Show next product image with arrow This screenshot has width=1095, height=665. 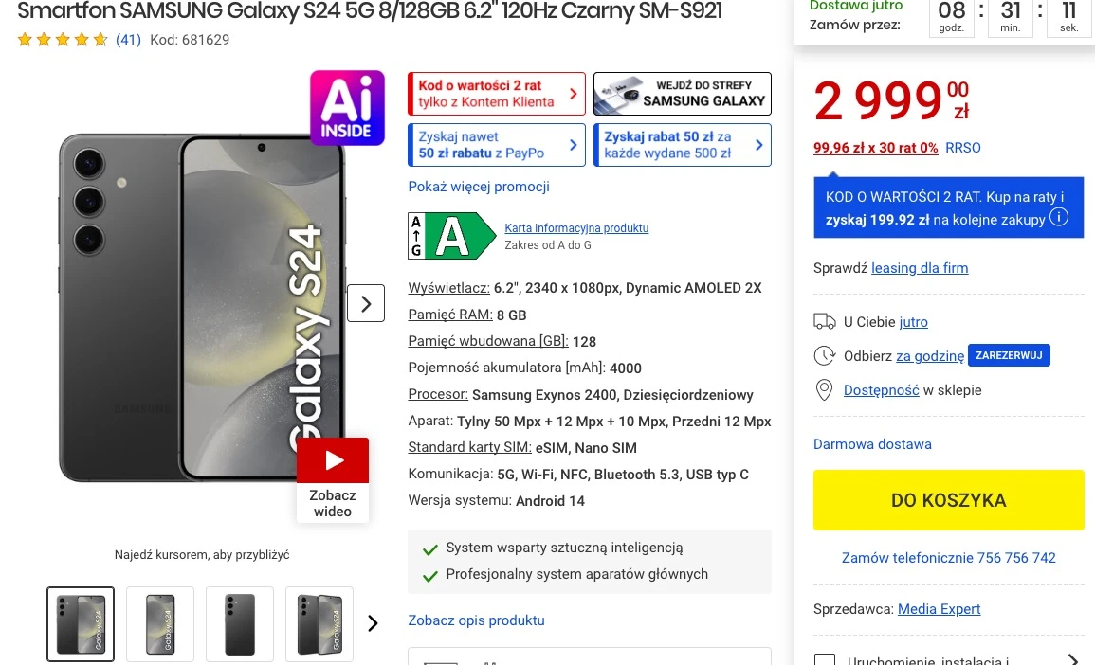pos(366,303)
